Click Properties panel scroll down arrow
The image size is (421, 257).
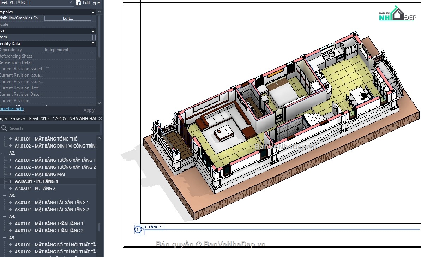100,103
